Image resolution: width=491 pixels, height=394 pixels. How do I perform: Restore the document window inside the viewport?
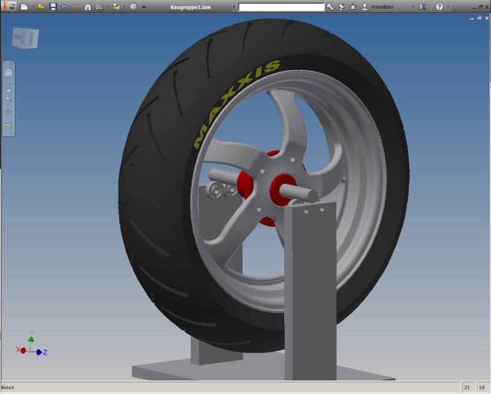point(479,18)
